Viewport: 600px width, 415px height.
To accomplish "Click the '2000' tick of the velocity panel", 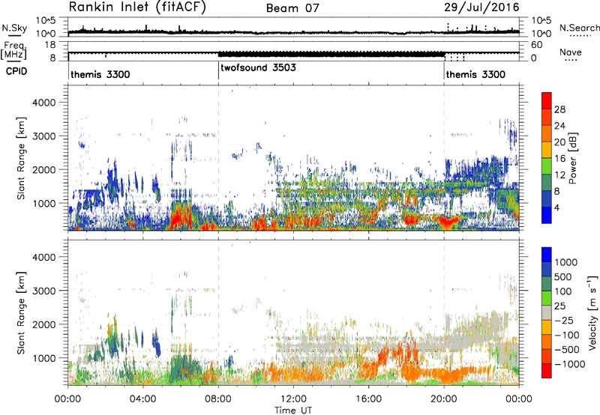I will click(x=44, y=324).
